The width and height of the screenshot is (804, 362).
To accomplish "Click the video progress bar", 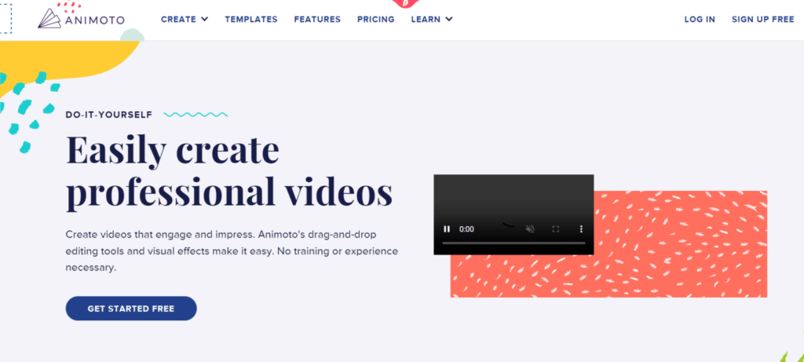I will pyautogui.click(x=513, y=243).
